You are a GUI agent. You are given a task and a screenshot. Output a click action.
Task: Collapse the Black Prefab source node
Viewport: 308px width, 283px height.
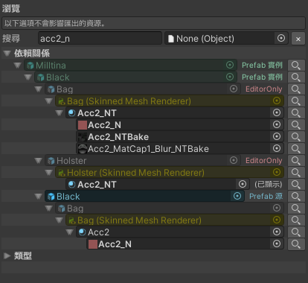click(39, 197)
